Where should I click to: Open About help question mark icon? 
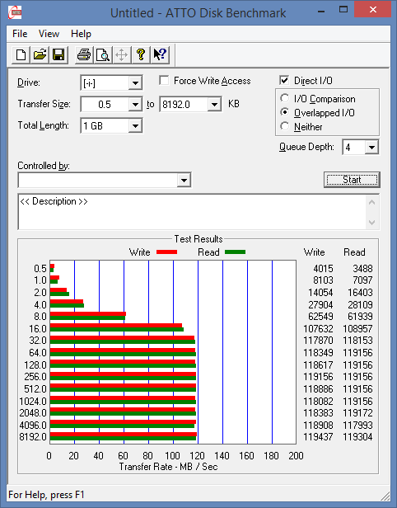tap(140, 54)
